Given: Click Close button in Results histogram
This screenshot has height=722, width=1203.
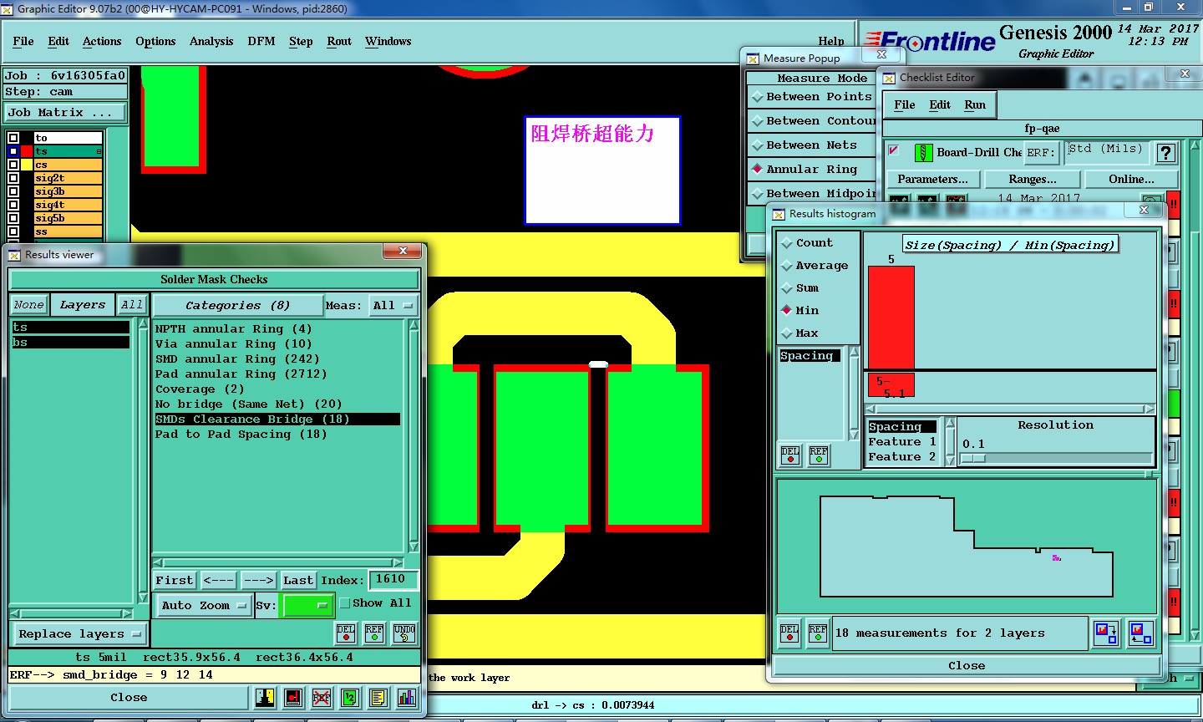Looking at the screenshot, I should [967, 666].
